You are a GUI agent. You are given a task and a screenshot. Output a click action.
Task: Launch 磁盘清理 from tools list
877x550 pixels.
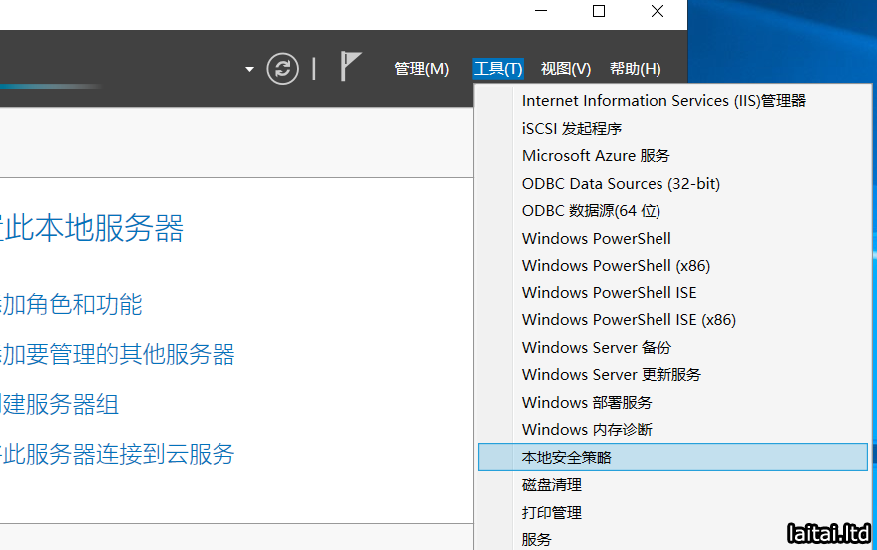[551, 485]
